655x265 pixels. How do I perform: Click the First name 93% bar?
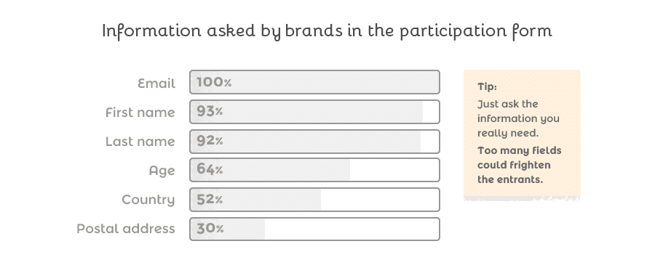pos(314,112)
